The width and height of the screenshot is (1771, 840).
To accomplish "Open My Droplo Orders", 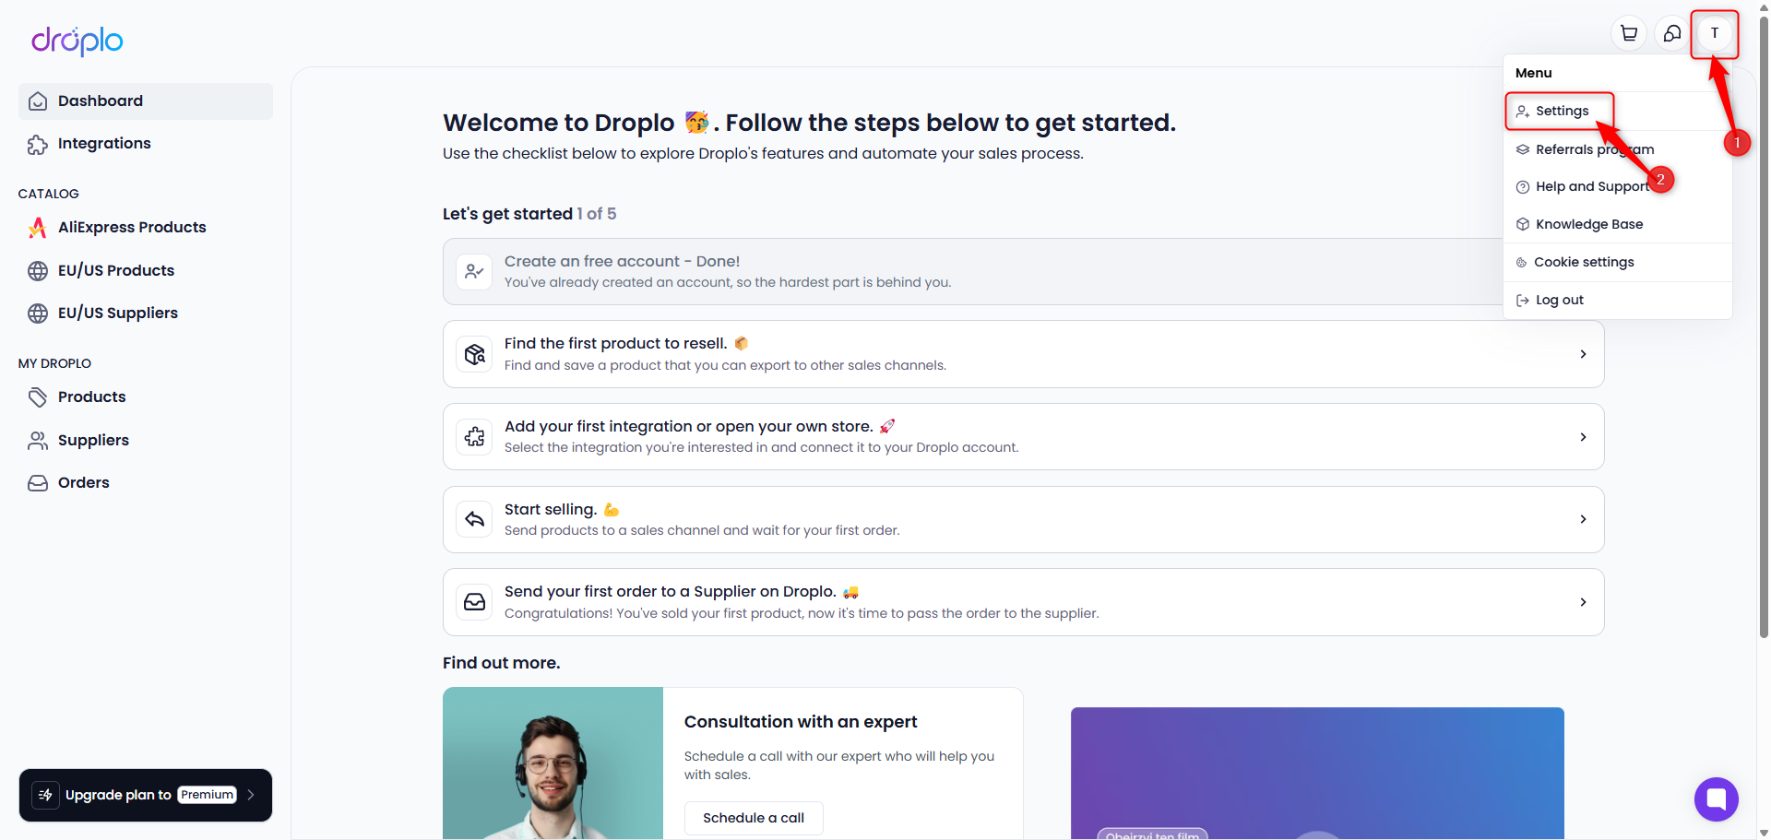I will 146,483.
